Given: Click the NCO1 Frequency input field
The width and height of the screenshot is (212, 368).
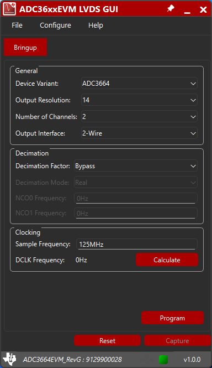Looking at the screenshot, I should tap(136, 213).
